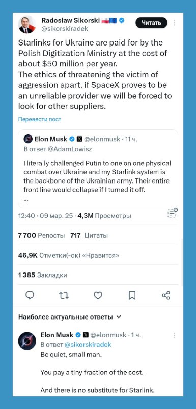Image resolution: width=196 pixels, height=409 pixels.
Task: Click Radosław Sikorski profile avatar
Action: (x=27, y=25)
